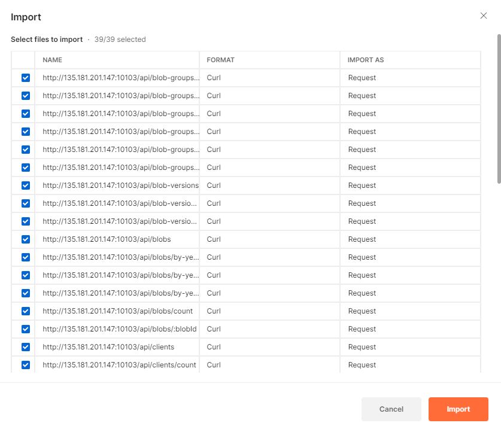Click Curl format in api/blob-versions row
Screen dimensions: 501x432
tap(214, 185)
